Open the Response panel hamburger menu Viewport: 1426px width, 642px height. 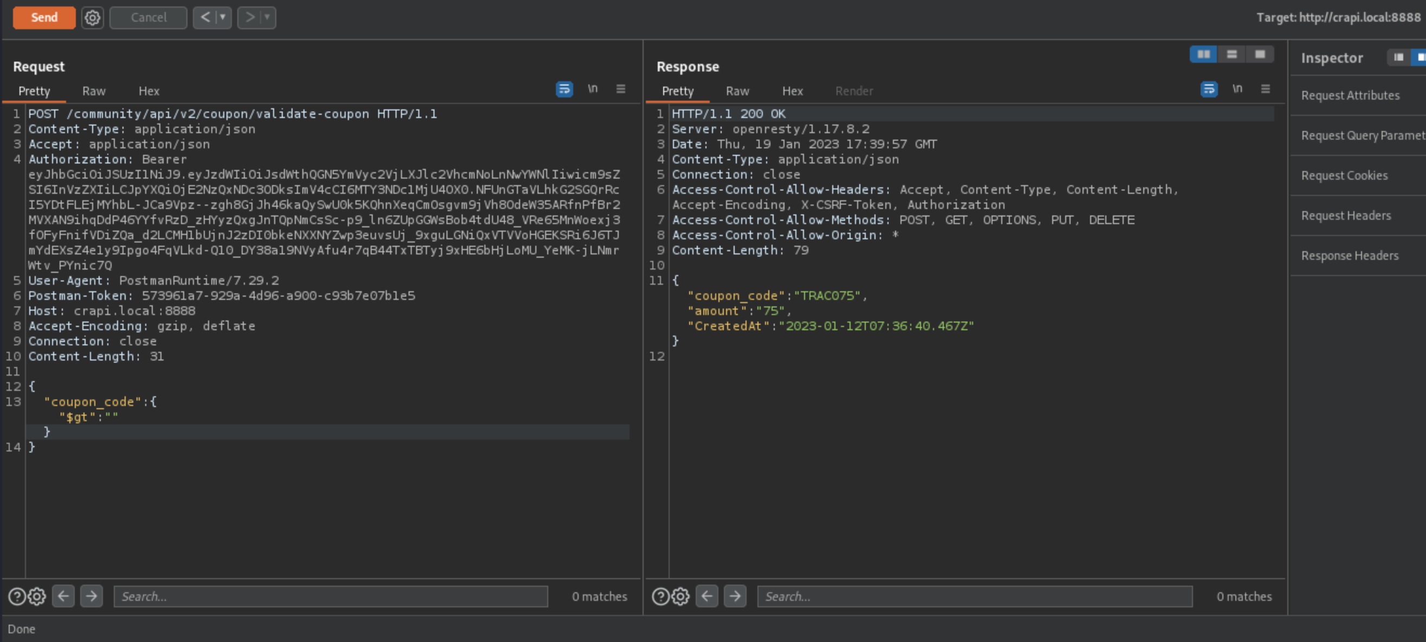(1265, 89)
